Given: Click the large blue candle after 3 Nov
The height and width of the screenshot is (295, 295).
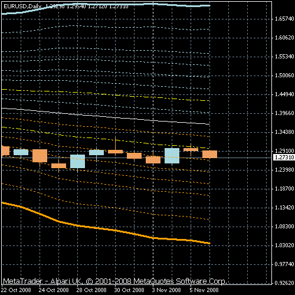Looking at the screenshot, I should coord(172,156).
